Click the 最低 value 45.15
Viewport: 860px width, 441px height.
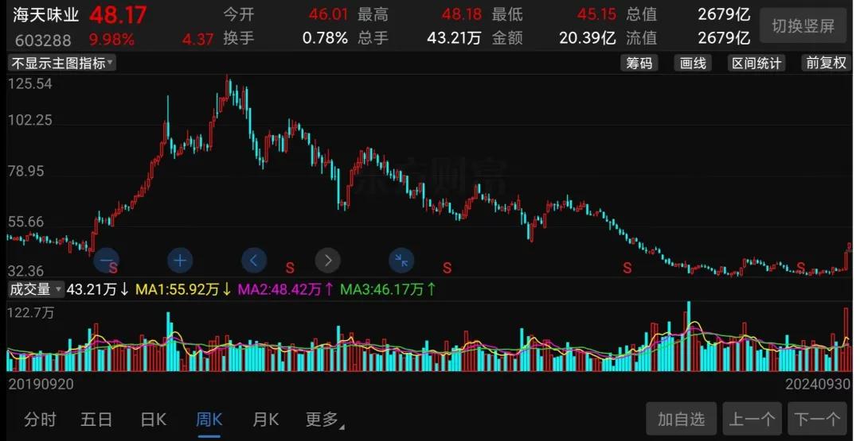tap(596, 14)
